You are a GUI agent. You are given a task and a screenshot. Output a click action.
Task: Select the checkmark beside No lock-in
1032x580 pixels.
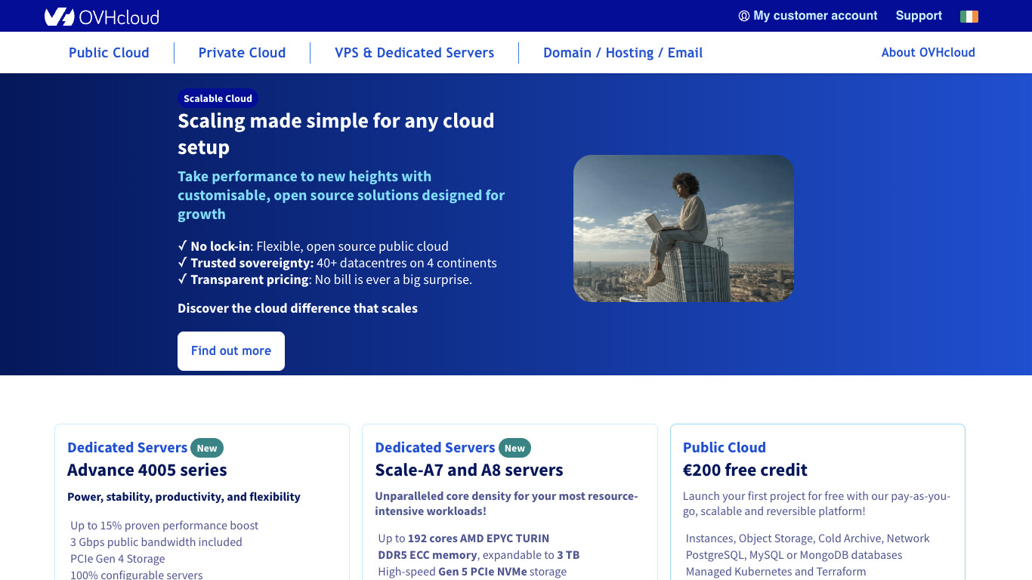tap(181, 246)
